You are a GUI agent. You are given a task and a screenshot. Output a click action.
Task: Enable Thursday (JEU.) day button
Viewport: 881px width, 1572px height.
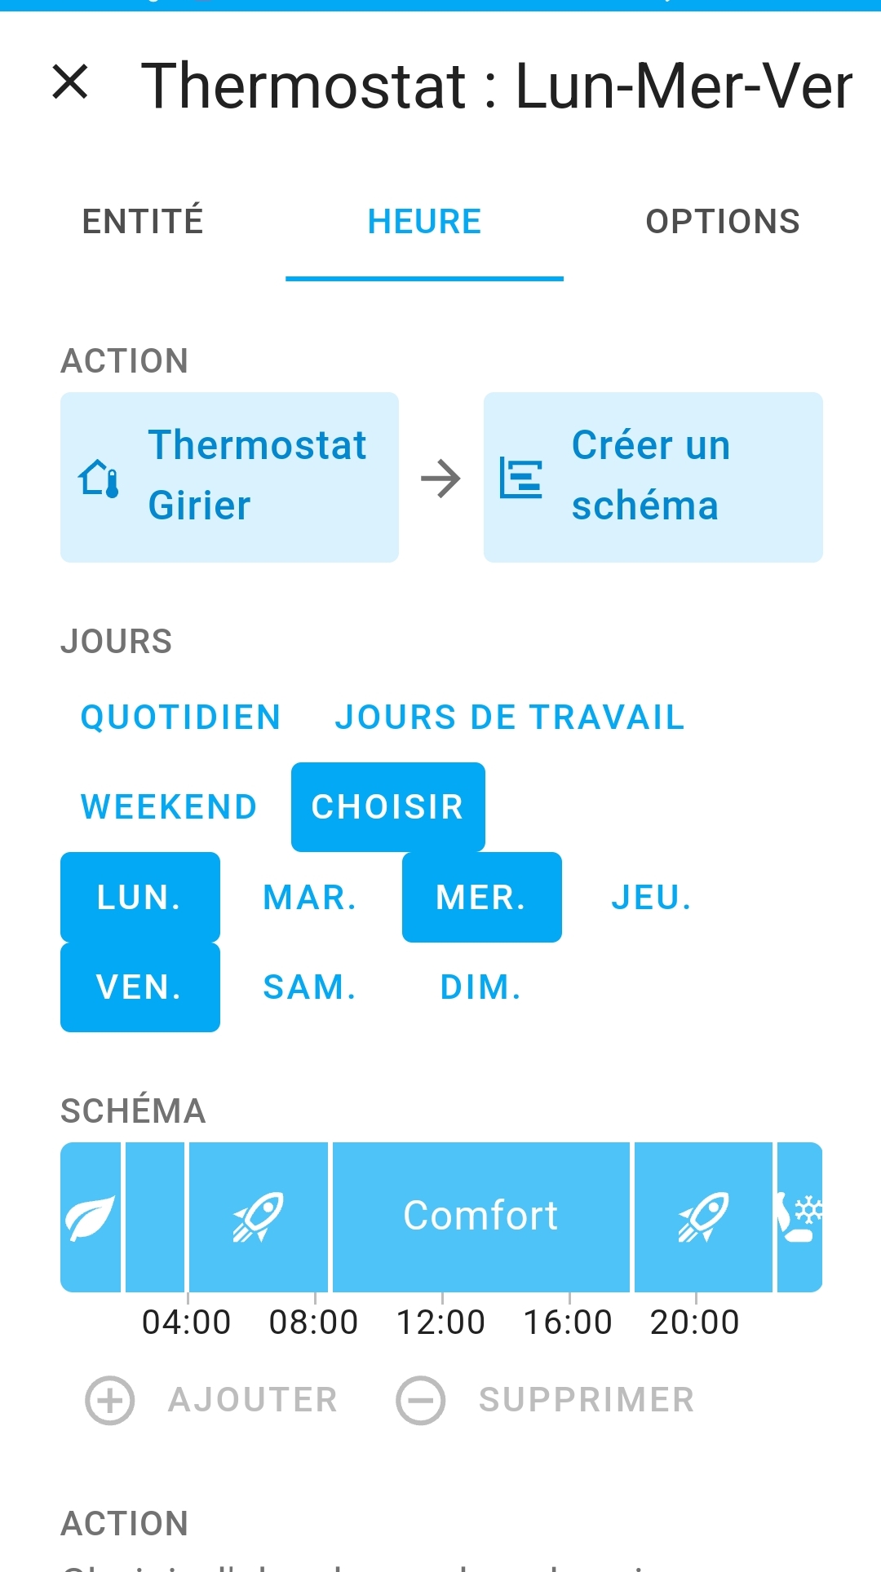(652, 897)
